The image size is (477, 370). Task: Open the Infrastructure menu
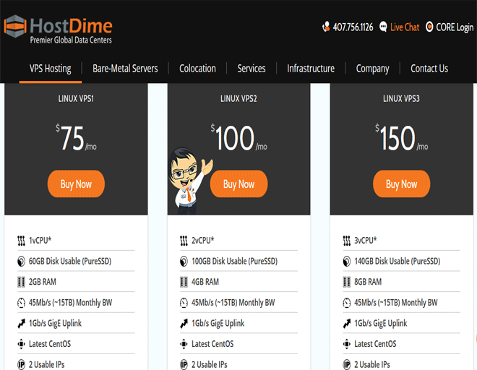pos(311,69)
